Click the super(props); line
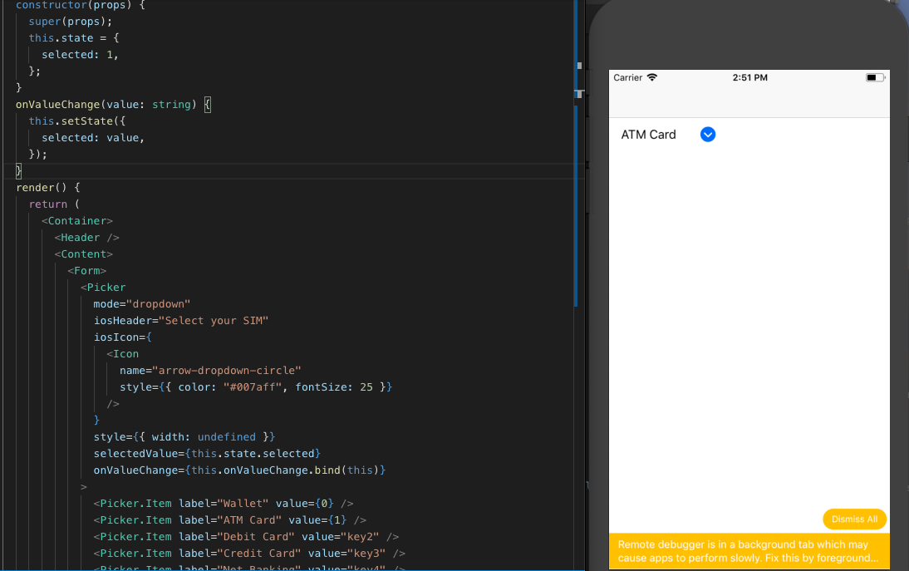This screenshot has height=571, width=909. (71, 22)
